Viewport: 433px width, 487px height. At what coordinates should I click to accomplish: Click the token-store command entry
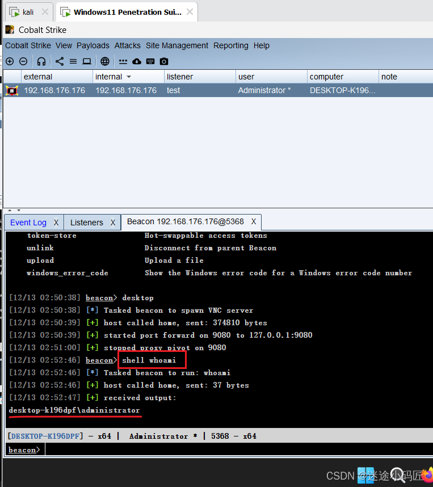tap(52, 236)
